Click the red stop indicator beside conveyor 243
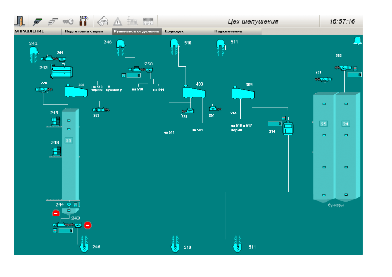Image resolution: width=392 pixels, height=277 pixels. pos(88,225)
